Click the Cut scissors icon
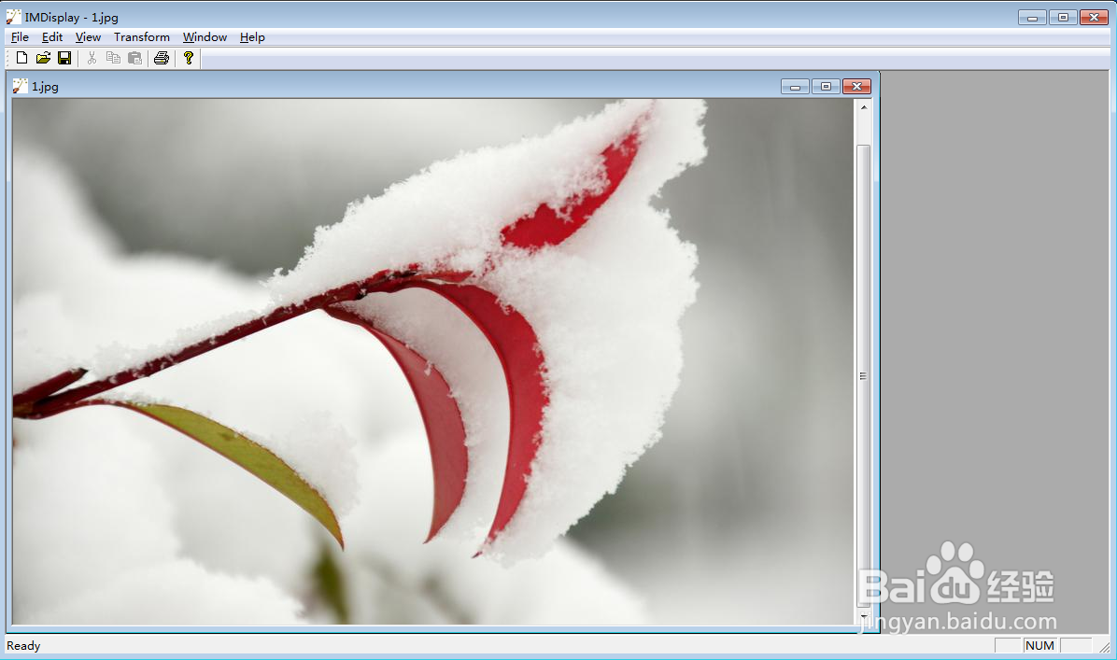The width and height of the screenshot is (1117, 660). click(x=92, y=59)
